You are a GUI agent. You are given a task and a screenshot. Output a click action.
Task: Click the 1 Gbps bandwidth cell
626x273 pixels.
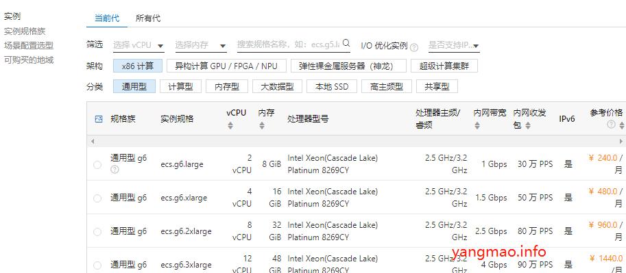click(494, 164)
